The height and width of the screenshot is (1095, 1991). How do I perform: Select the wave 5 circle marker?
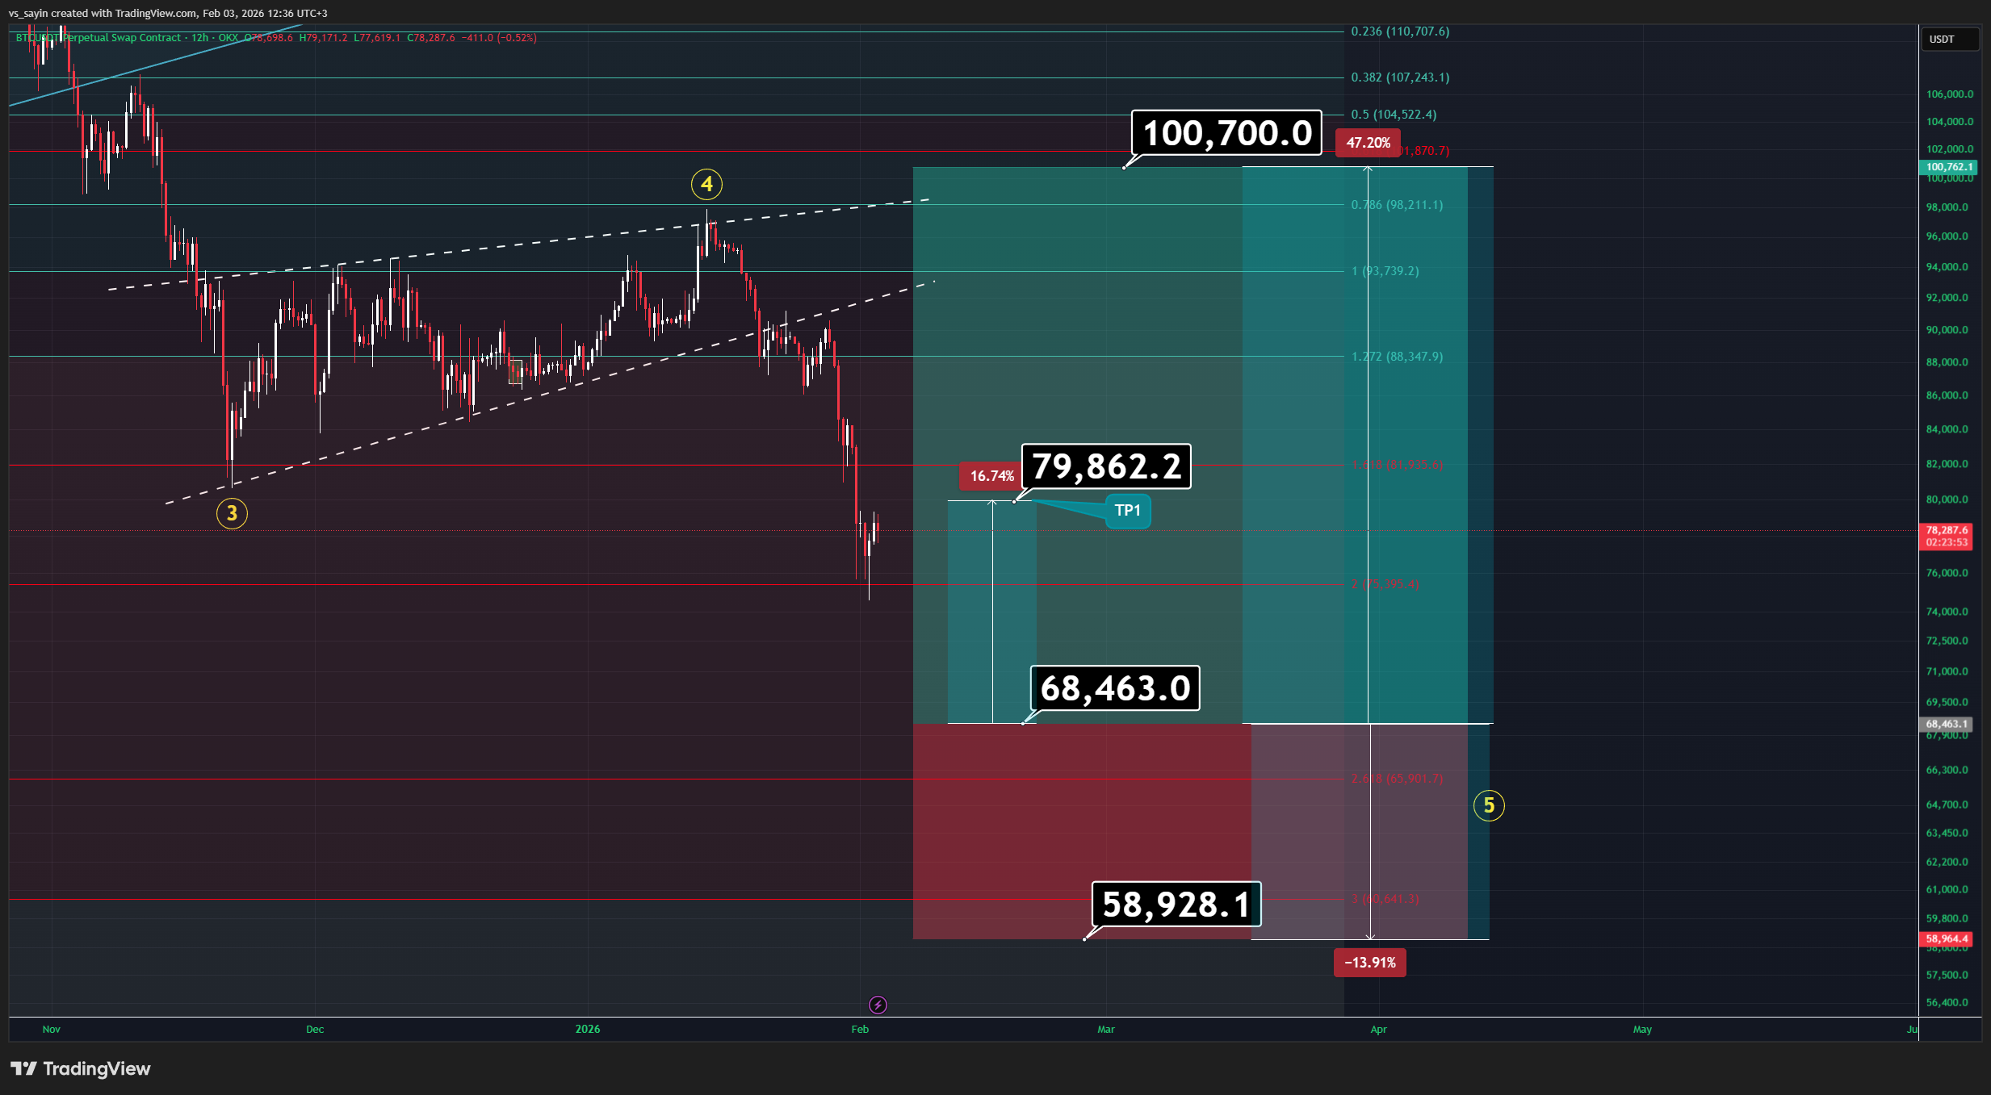pos(1489,805)
